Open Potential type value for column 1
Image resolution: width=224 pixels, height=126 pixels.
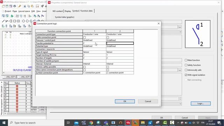click(94, 46)
